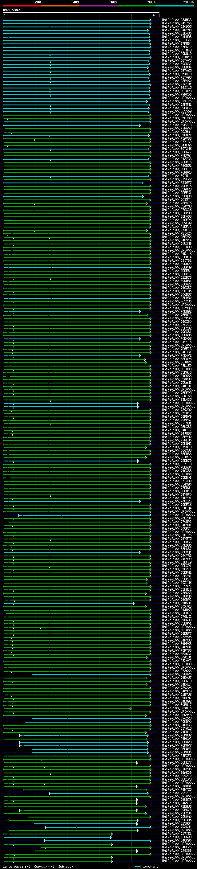This screenshot has width=197, height=869.
Task: Open the UniRef100_B4QC90 hit label
Action: (176, 841)
